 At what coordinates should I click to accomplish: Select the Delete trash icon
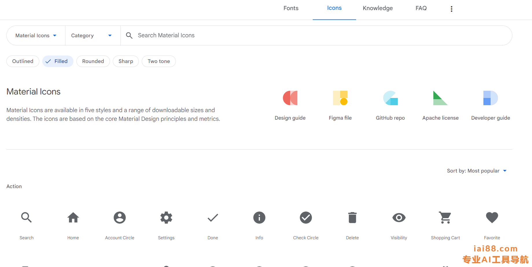tap(352, 218)
